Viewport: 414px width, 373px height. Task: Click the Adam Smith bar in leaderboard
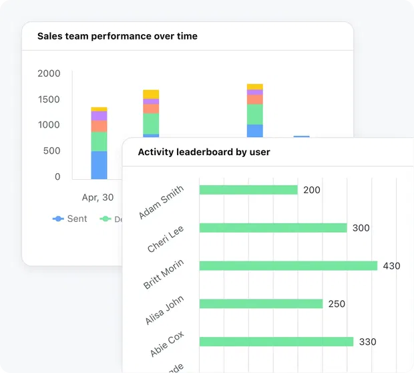(x=248, y=190)
